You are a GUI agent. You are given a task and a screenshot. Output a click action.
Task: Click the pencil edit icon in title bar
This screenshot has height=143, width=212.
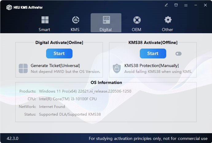pos(166,5)
